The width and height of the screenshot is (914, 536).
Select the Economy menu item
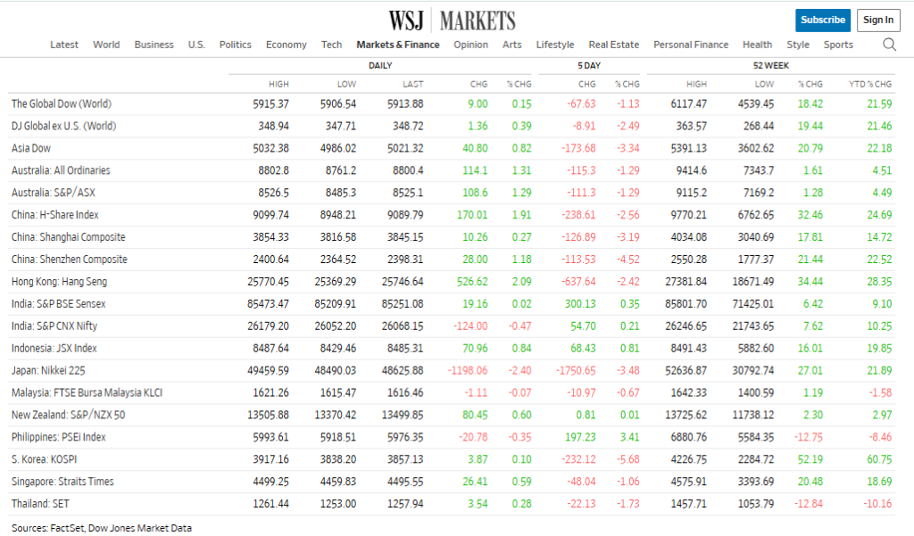click(286, 44)
